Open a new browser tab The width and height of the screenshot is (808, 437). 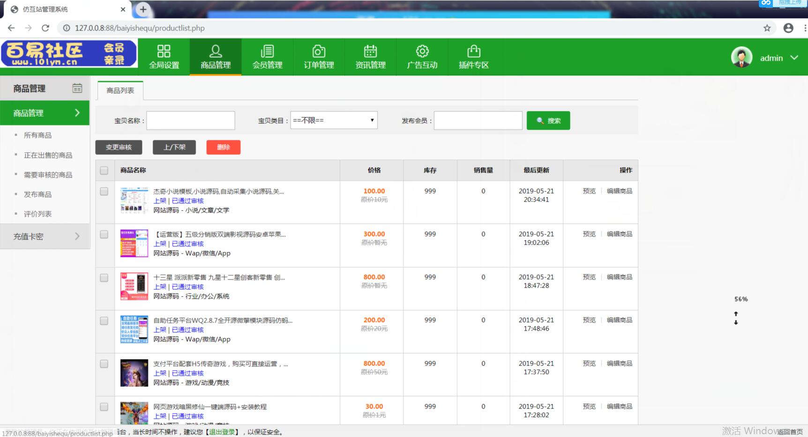(x=143, y=9)
